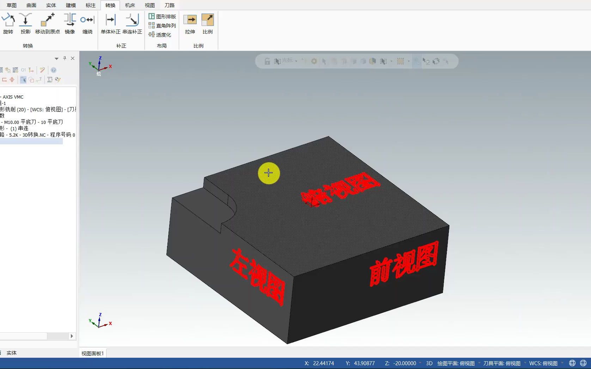This screenshot has width=591, height=369.
Task: Open the WCS: 俯视图 dropdown
Action: (543, 363)
